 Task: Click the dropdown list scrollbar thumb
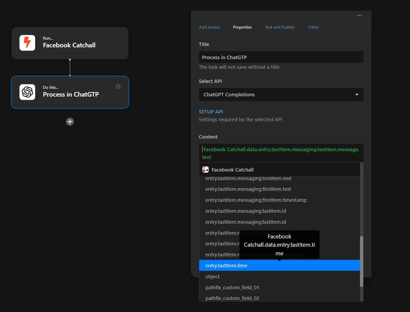362,261
